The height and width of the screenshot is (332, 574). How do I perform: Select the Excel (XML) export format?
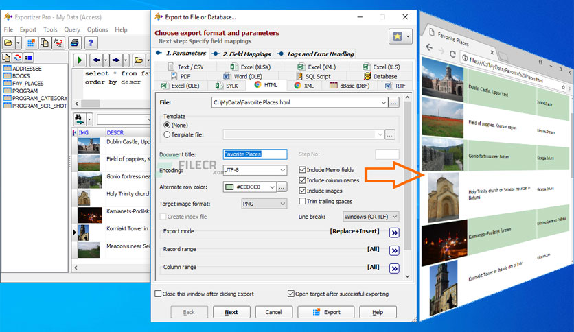[317, 67]
